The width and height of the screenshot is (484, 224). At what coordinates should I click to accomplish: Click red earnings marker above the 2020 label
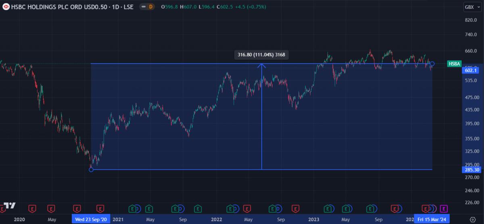point(33,208)
